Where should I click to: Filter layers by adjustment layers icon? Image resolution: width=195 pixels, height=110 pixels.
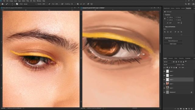coord(176,62)
